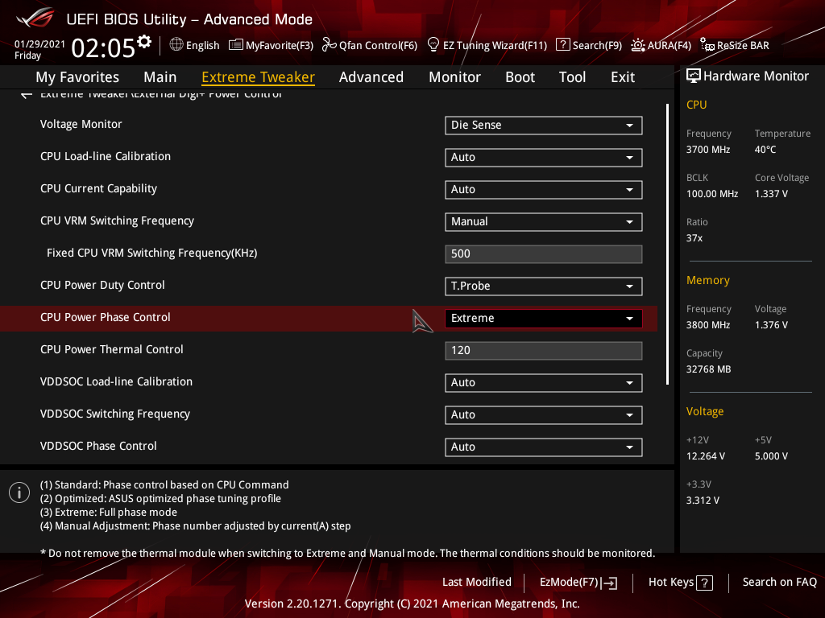Click the Fixed CPU VRM Switching Frequency field

tap(544, 253)
